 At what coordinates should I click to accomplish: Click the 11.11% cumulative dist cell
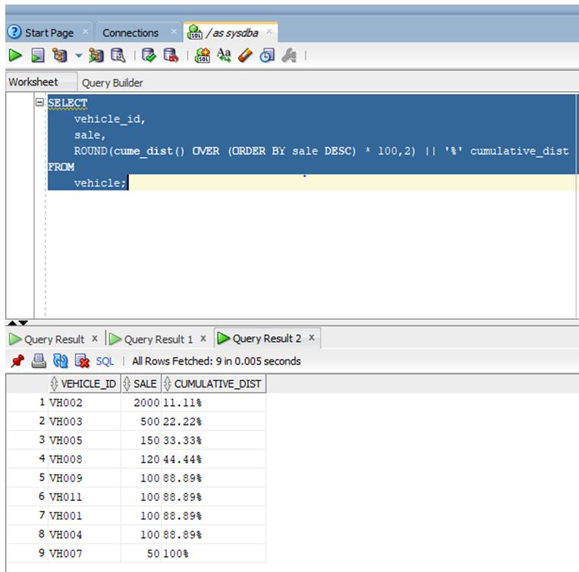214,402
